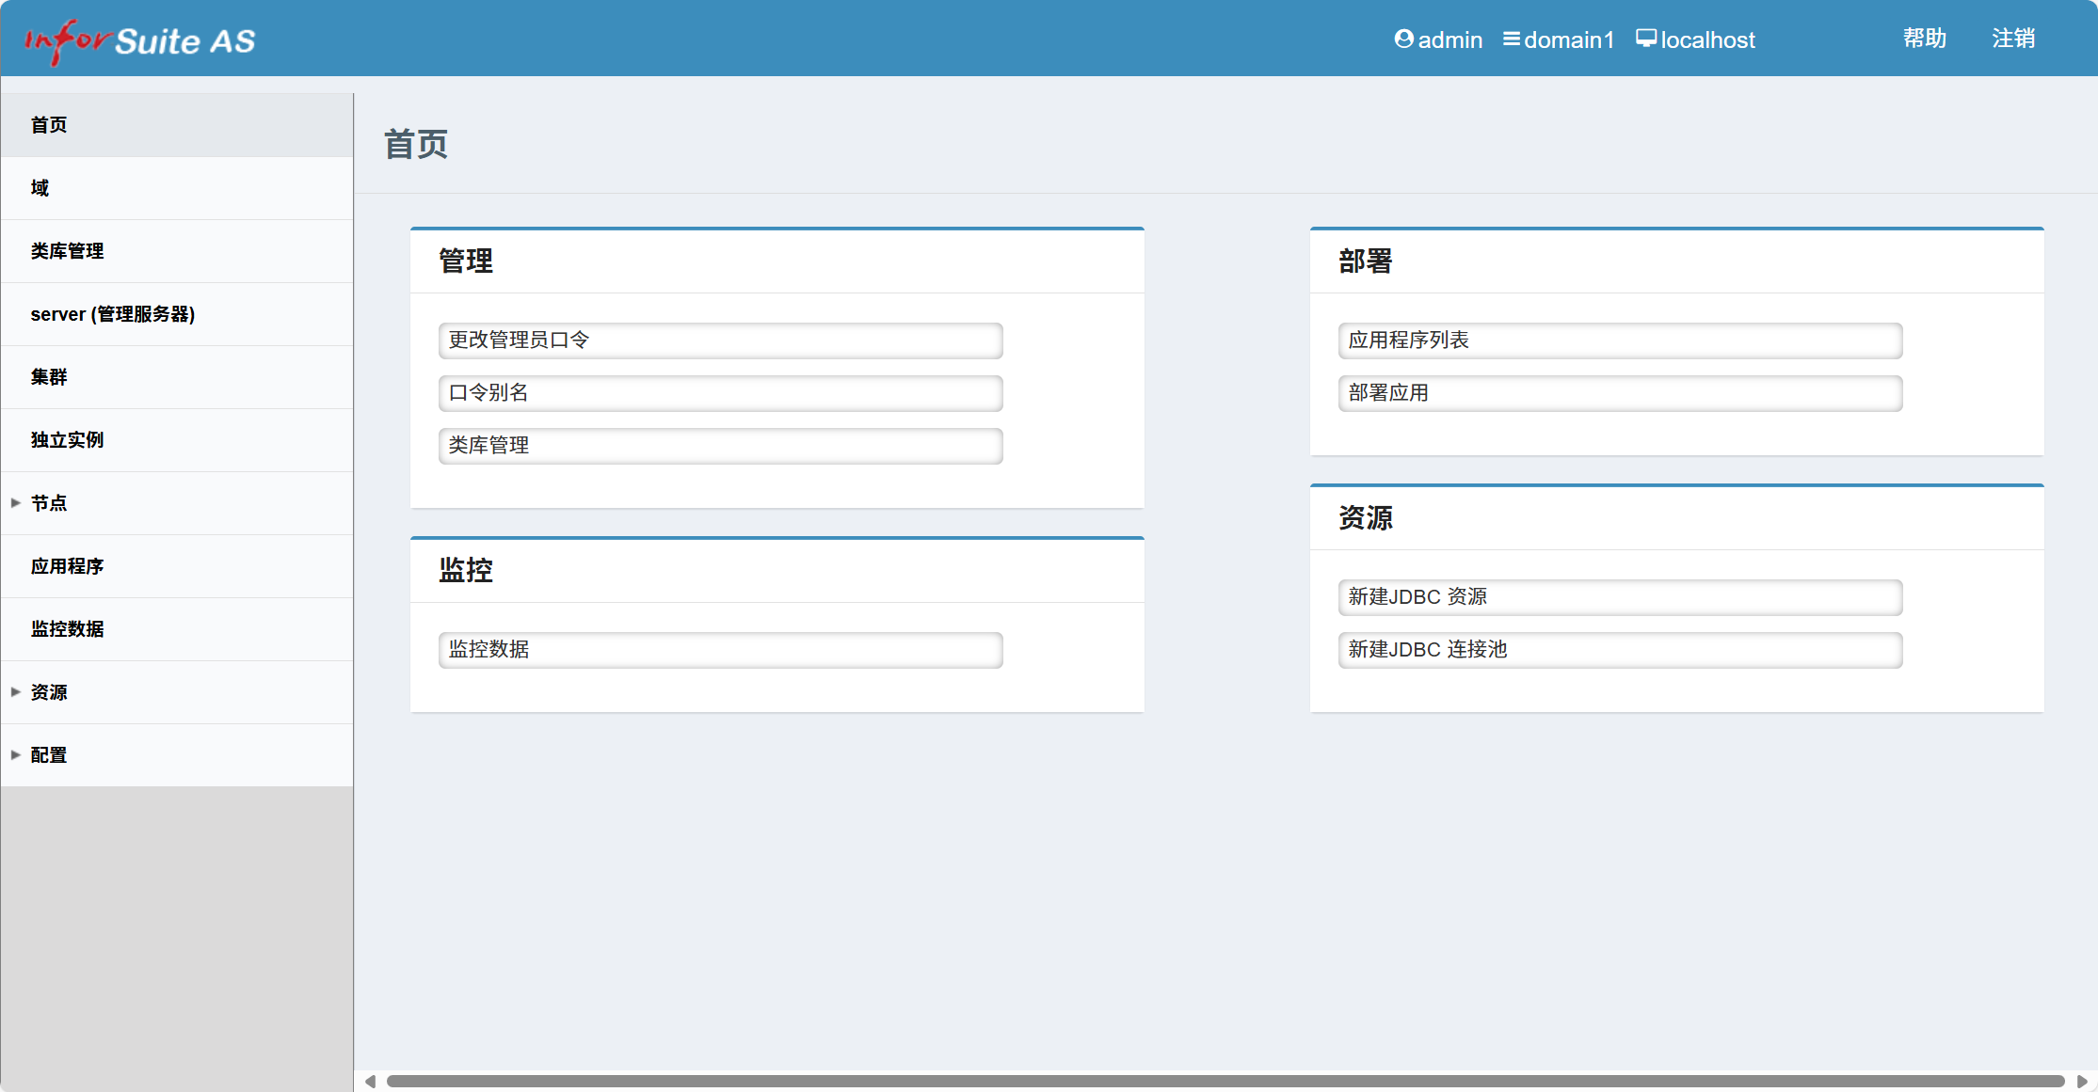Click 注销 to log out
Viewport: 2098px width, 1092px height.
2013,39
